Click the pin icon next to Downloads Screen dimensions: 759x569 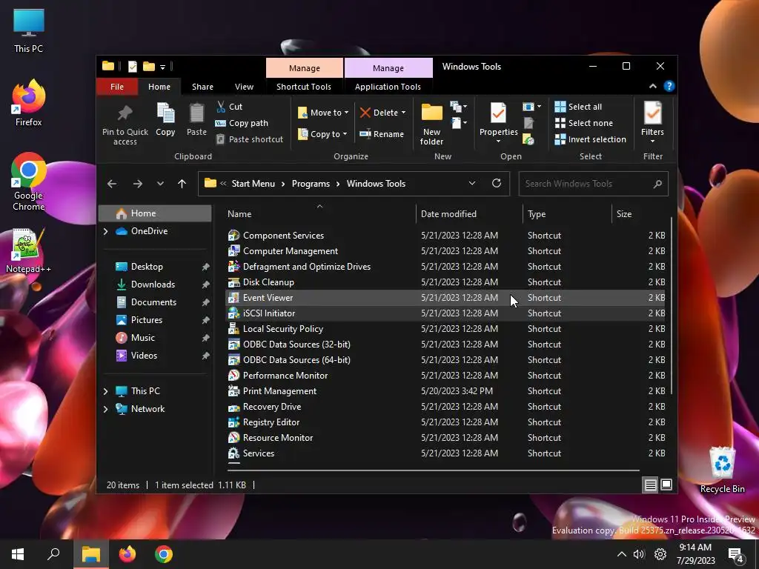205,284
